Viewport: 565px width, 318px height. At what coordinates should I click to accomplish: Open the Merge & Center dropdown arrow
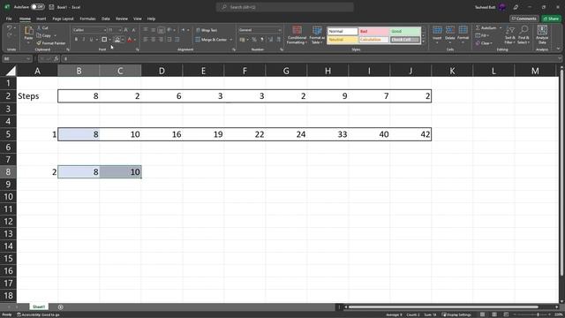click(x=231, y=39)
